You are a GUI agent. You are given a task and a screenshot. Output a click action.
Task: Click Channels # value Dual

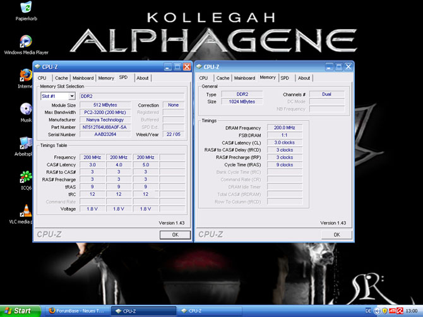(326, 95)
